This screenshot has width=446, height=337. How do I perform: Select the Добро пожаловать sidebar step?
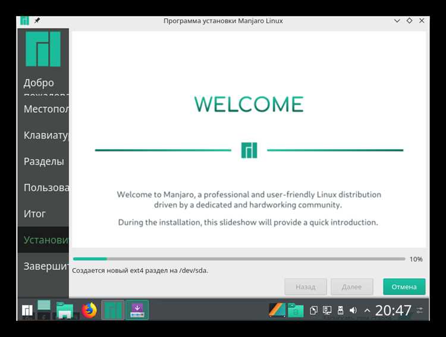tap(43, 86)
